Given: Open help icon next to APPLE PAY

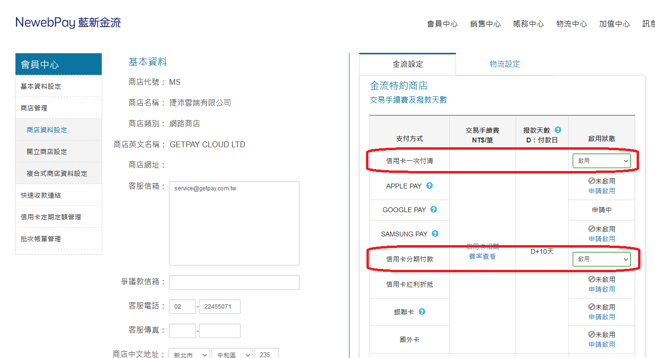Looking at the screenshot, I should [x=429, y=186].
